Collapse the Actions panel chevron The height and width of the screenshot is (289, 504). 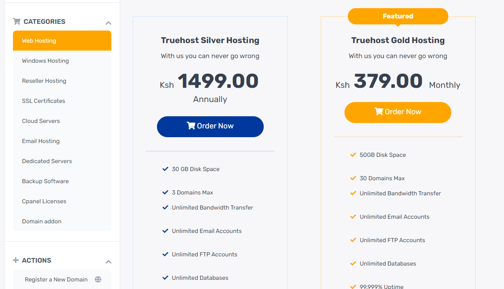(x=108, y=262)
